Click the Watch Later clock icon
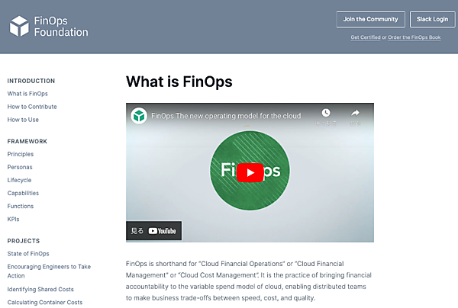The height and width of the screenshot is (308, 458). coord(325,114)
